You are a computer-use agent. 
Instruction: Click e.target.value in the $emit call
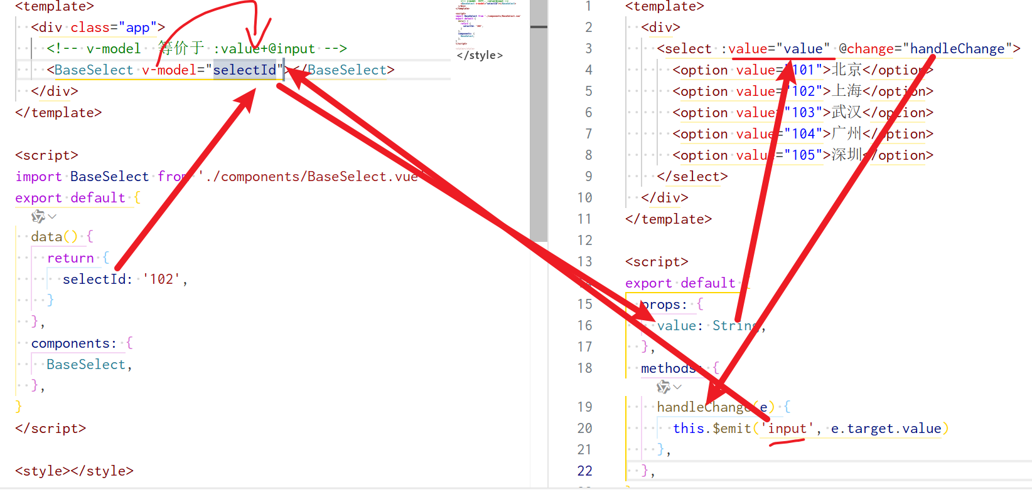pyautogui.click(x=886, y=428)
